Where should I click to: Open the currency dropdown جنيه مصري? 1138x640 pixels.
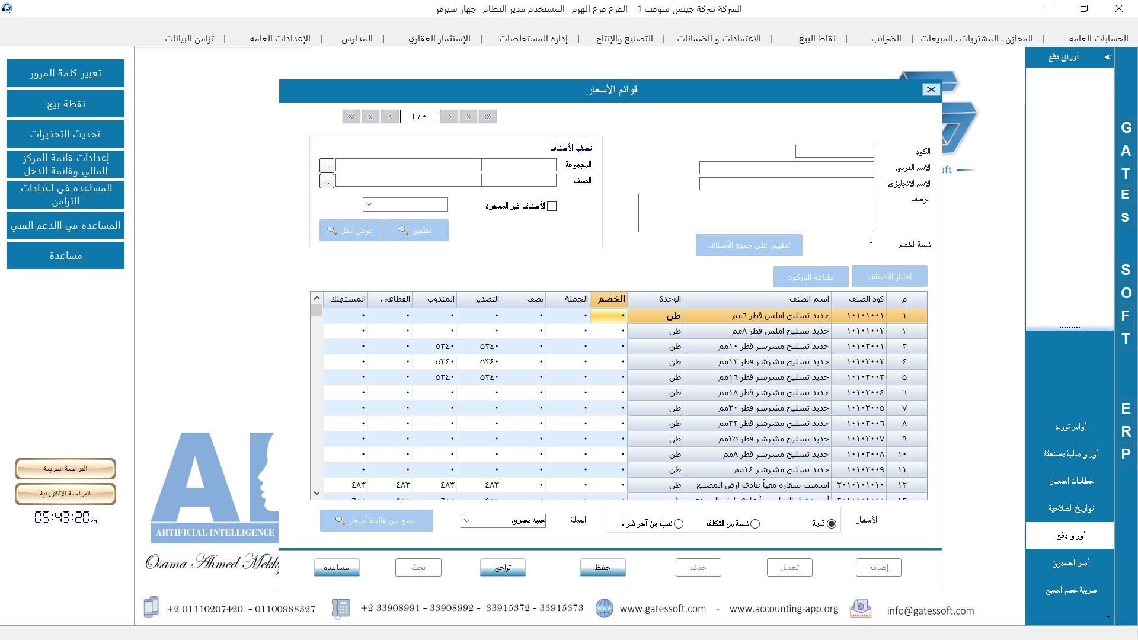pos(503,521)
